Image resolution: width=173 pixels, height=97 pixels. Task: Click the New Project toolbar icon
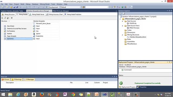[3, 7]
